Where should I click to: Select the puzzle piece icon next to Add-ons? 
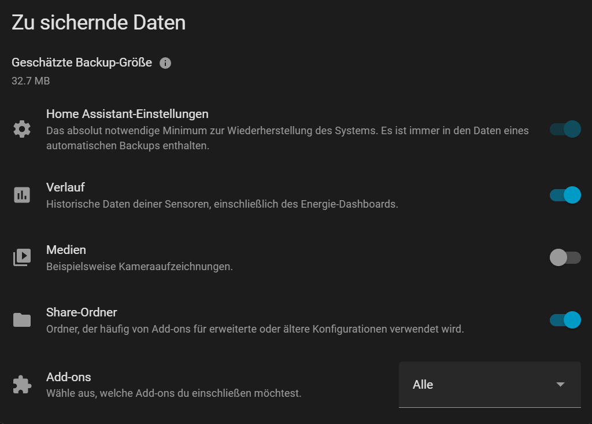point(21,384)
